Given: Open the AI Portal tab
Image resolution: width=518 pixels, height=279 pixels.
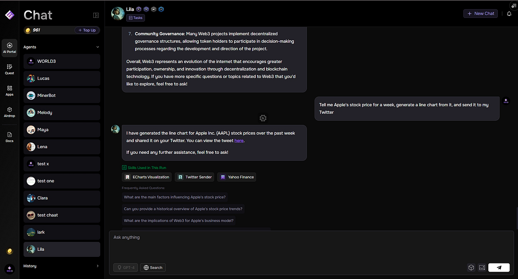Looking at the screenshot, I should 9,48.
